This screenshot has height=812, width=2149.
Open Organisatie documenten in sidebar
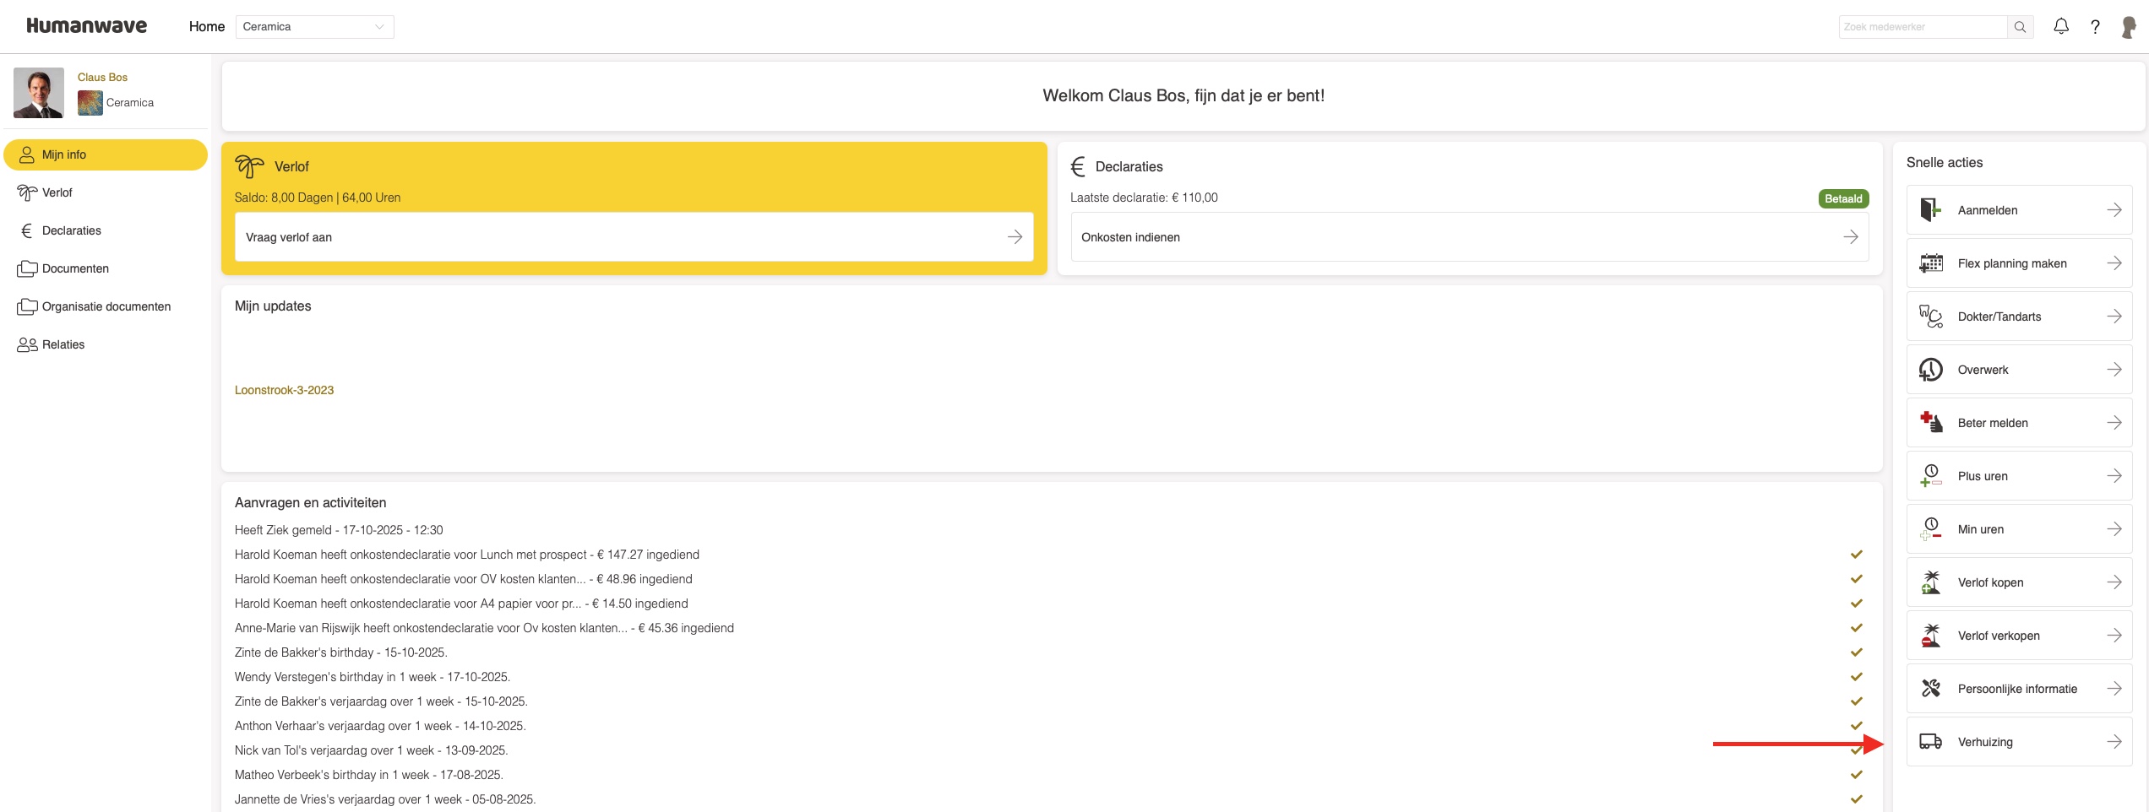tap(106, 306)
